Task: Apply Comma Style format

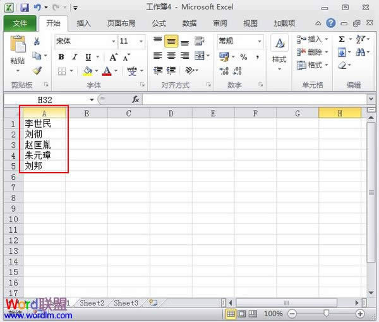Action: pos(258,57)
